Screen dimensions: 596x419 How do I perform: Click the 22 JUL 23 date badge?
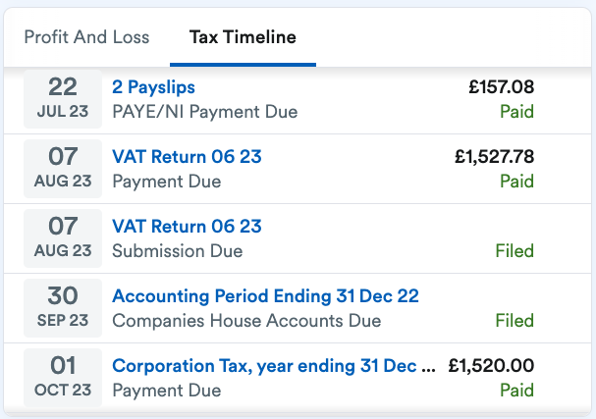[63, 99]
